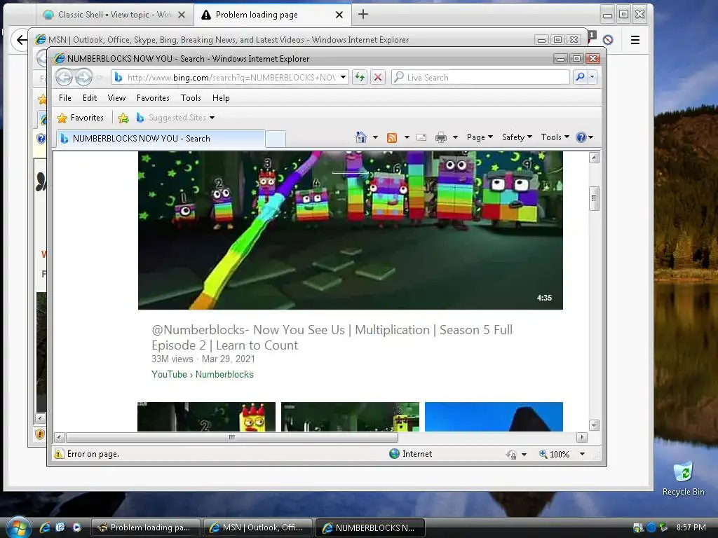Click the empty new tab button in IE
The width and height of the screenshot is (718, 538).
coord(276,139)
